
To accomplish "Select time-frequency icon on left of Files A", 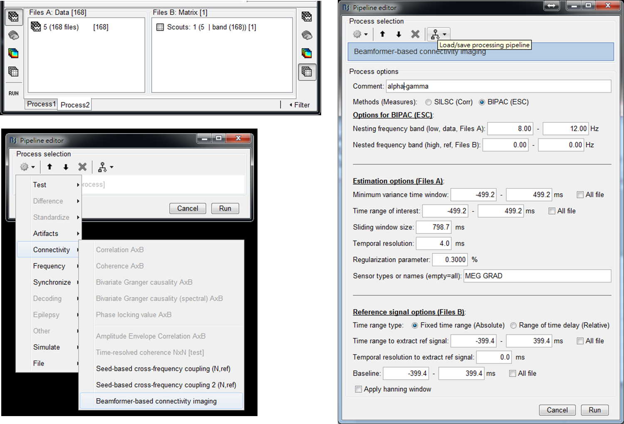I will click(x=13, y=53).
